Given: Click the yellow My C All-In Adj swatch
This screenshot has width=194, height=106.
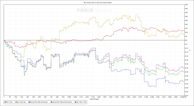Looking at the screenshot, I should 16,102.
